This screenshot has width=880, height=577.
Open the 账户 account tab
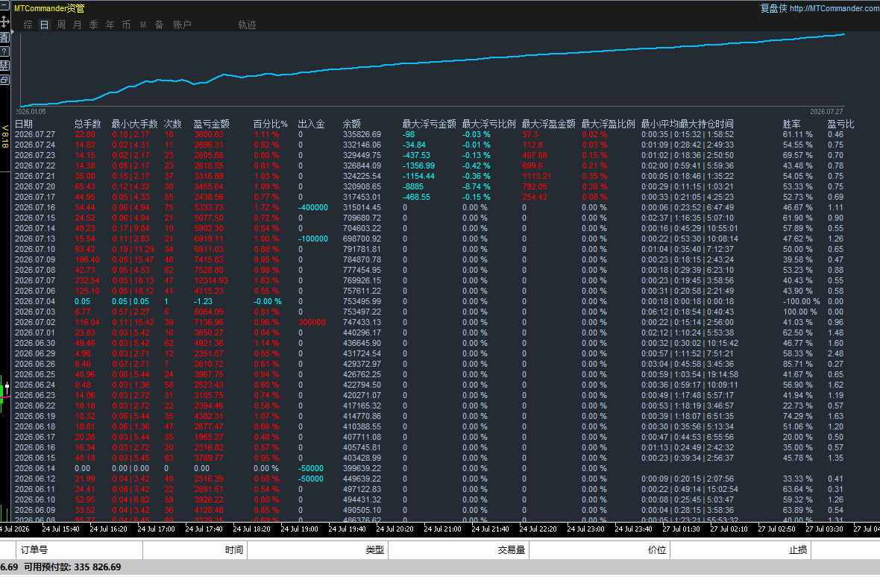coord(183,25)
